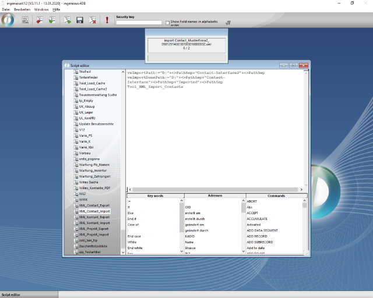
Task: Click the search script toolbar icon
Action: (x=25, y=20)
